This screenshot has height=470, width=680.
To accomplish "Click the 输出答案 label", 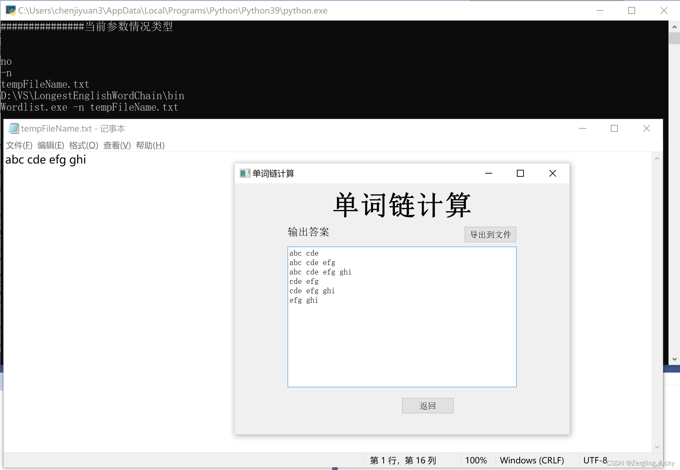I will click(309, 232).
